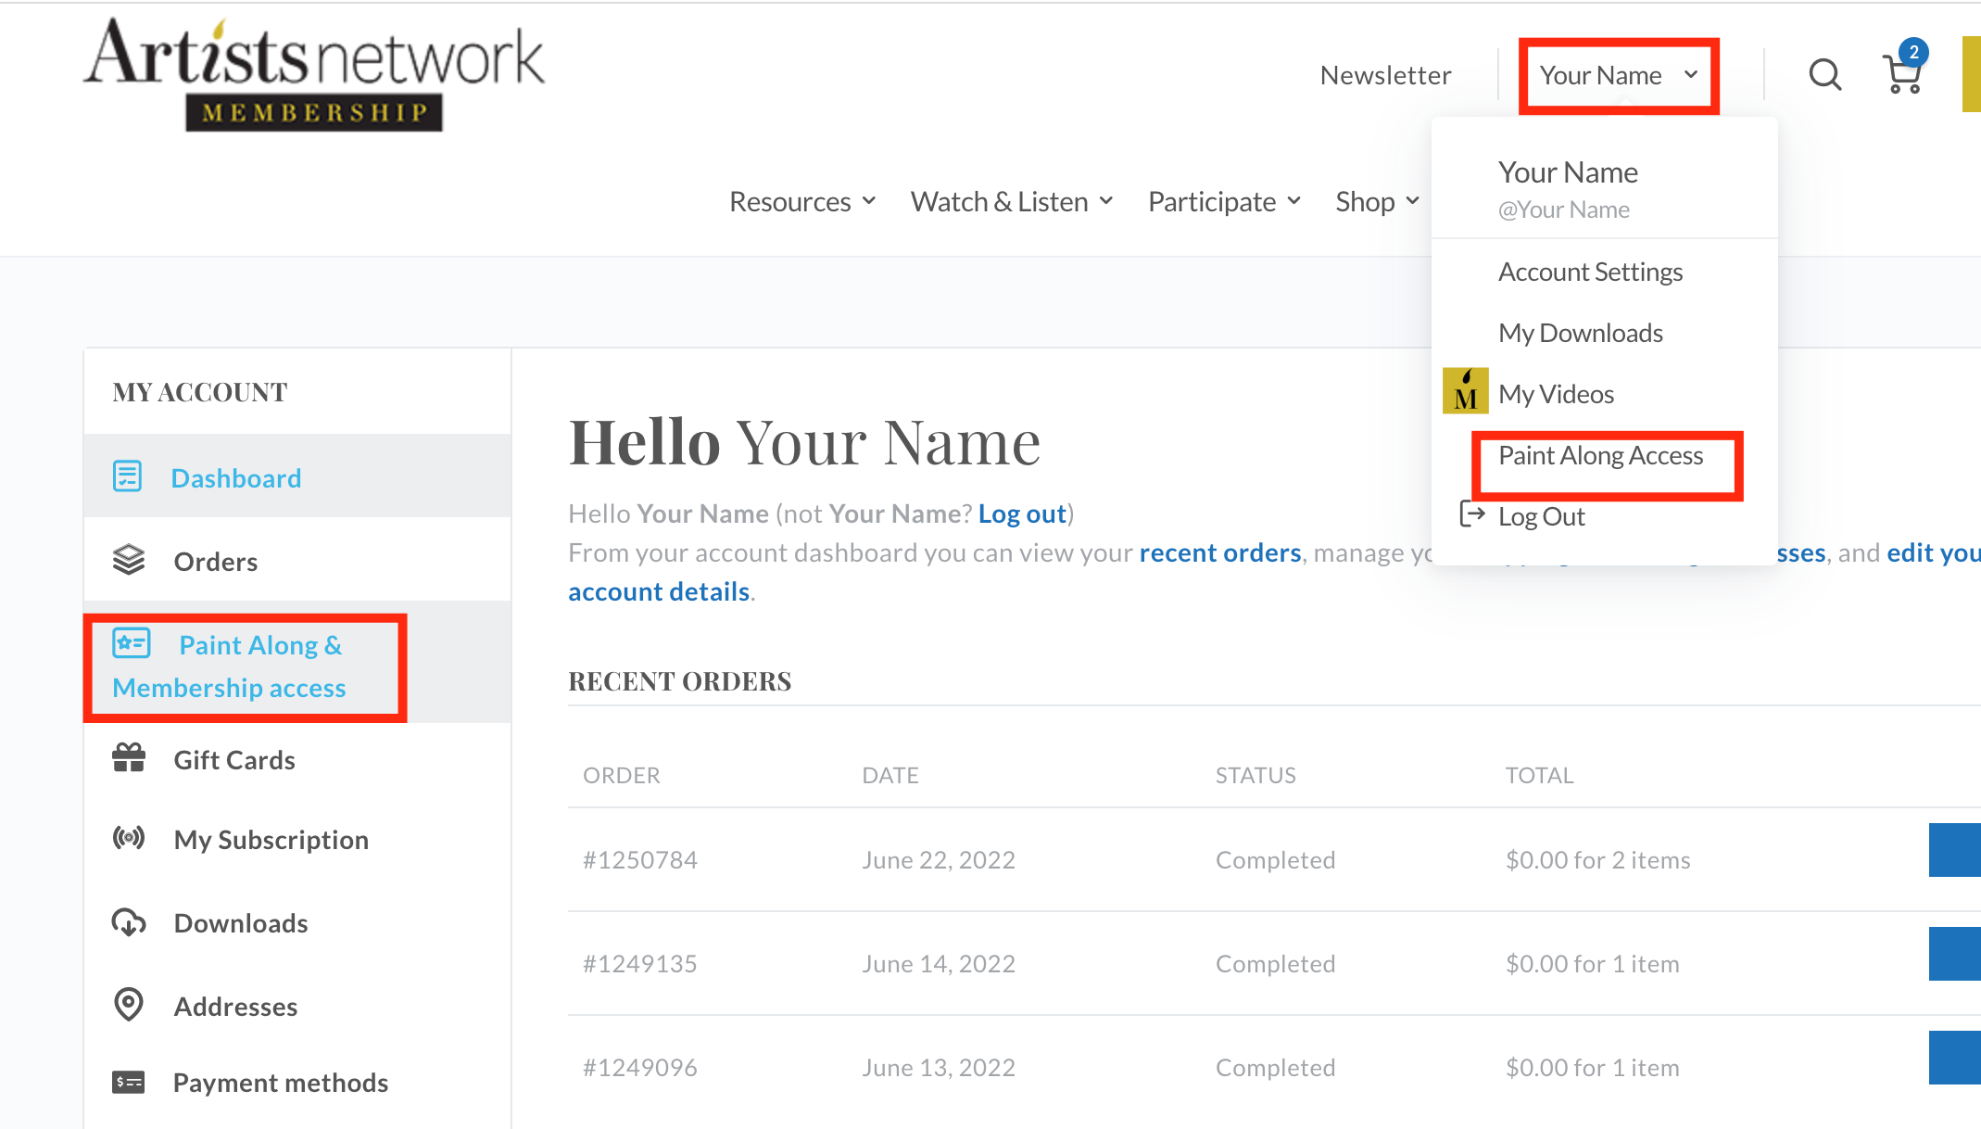Screen dimensions: 1981x1129
Task: Open order #1249096
Action: [640, 1068]
